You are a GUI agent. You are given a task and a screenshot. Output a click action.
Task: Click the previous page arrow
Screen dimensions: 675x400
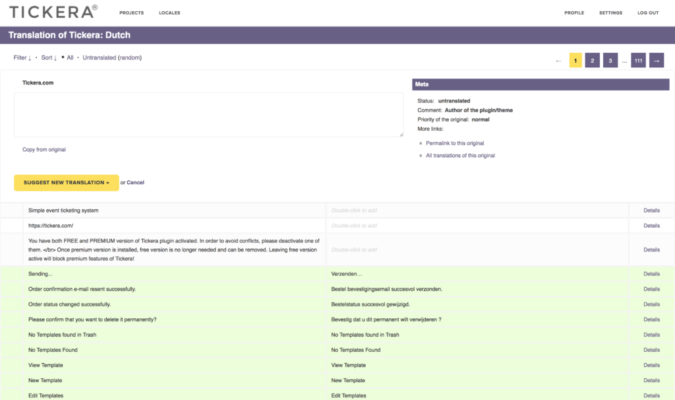point(559,61)
